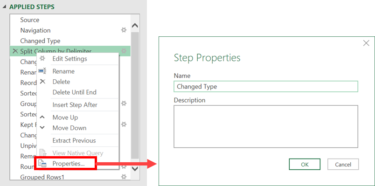This screenshot has height=186, width=375.
Task: Select the Navigation step
Action: tap(35, 30)
